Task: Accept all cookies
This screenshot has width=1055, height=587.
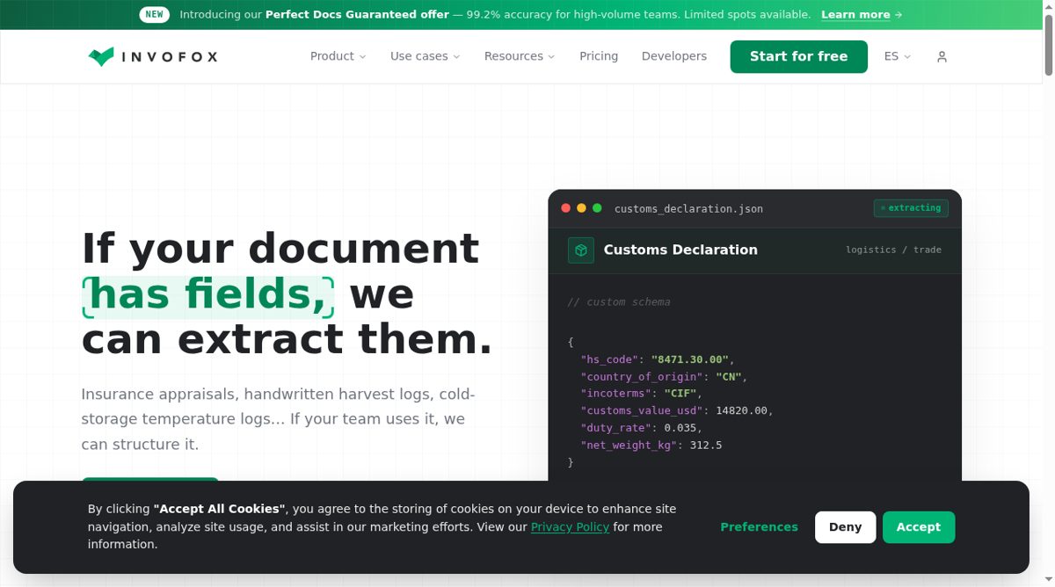Action: [x=919, y=527]
